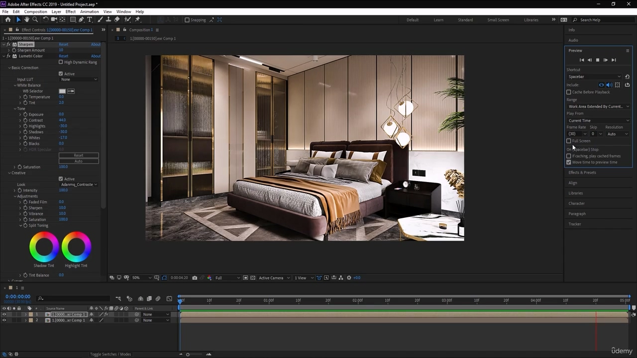This screenshot has height=358, width=637.
Task: Hide layer 2 using its eye toggle
Action: pos(4,320)
